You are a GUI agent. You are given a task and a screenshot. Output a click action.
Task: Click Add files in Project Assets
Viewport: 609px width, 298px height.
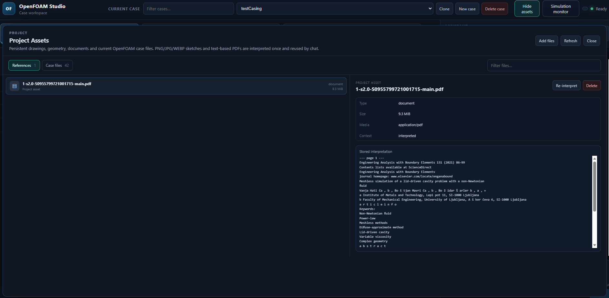coord(547,41)
